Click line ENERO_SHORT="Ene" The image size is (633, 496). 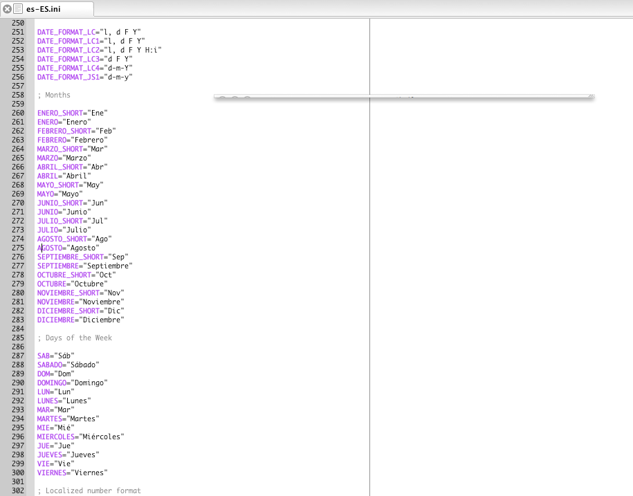(72, 113)
